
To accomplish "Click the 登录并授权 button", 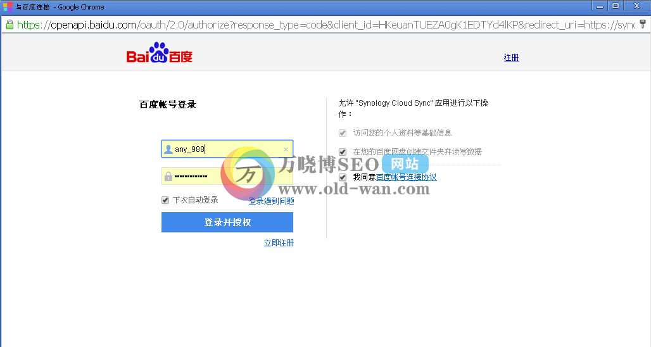I will (x=227, y=222).
